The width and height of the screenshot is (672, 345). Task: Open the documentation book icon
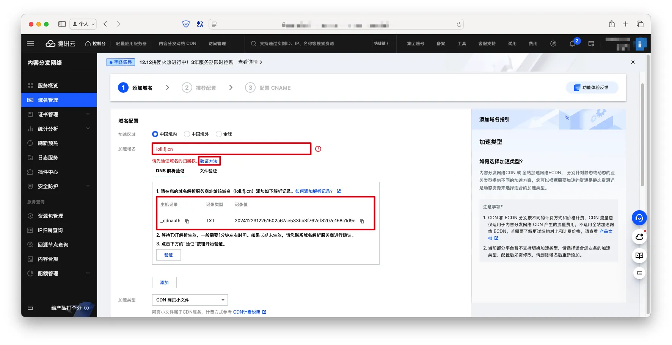click(639, 255)
